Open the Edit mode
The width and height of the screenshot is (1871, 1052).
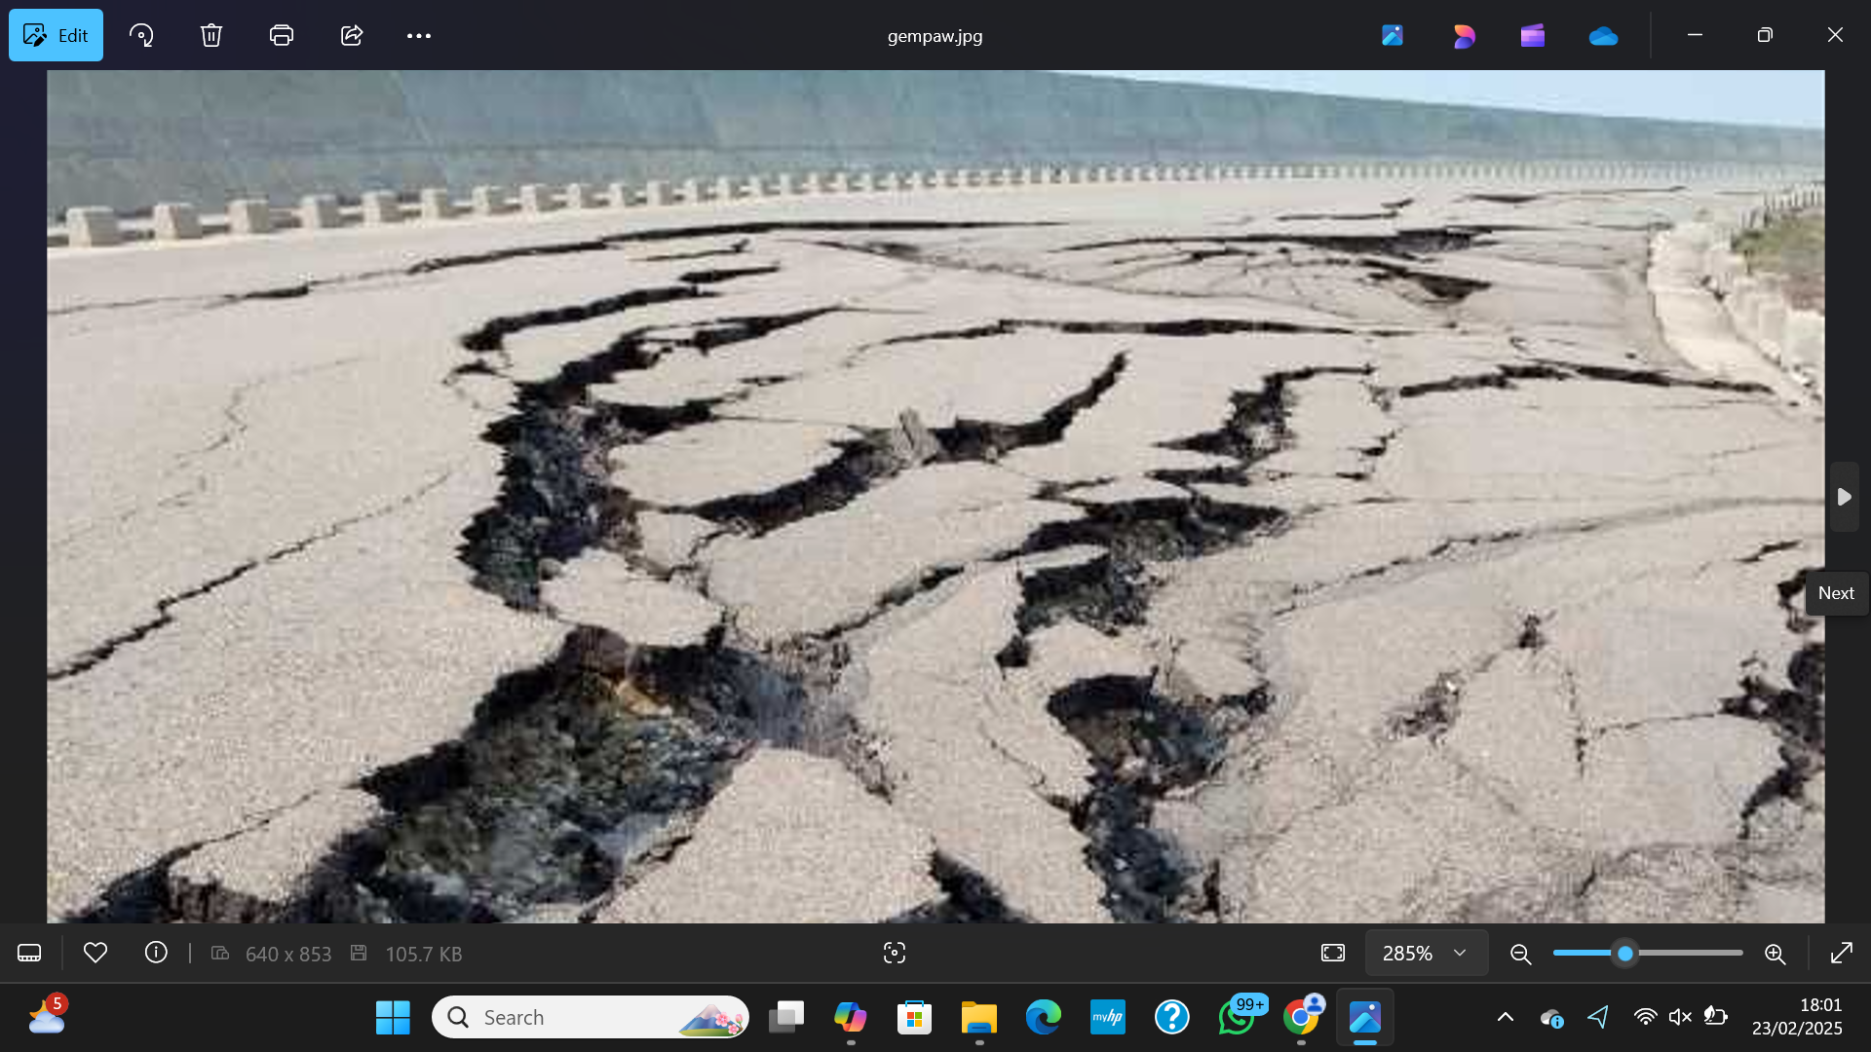click(x=56, y=35)
